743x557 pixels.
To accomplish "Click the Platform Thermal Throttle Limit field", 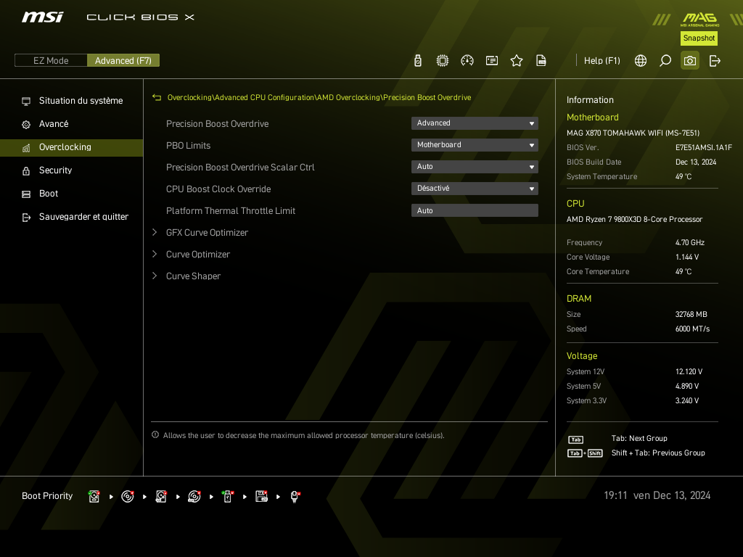I will (x=475, y=210).
